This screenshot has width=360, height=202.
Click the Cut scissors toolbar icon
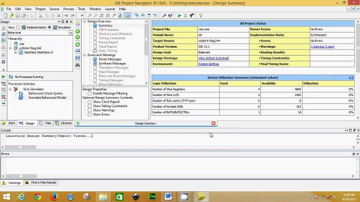tap(40, 16)
